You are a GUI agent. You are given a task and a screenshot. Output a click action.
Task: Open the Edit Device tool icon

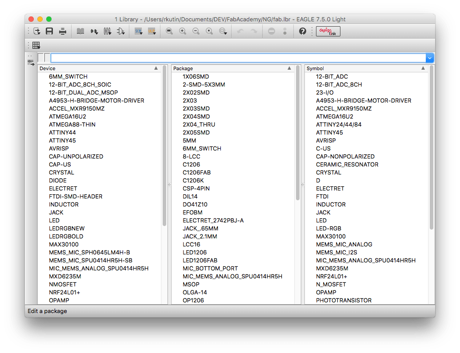[94, 32]
